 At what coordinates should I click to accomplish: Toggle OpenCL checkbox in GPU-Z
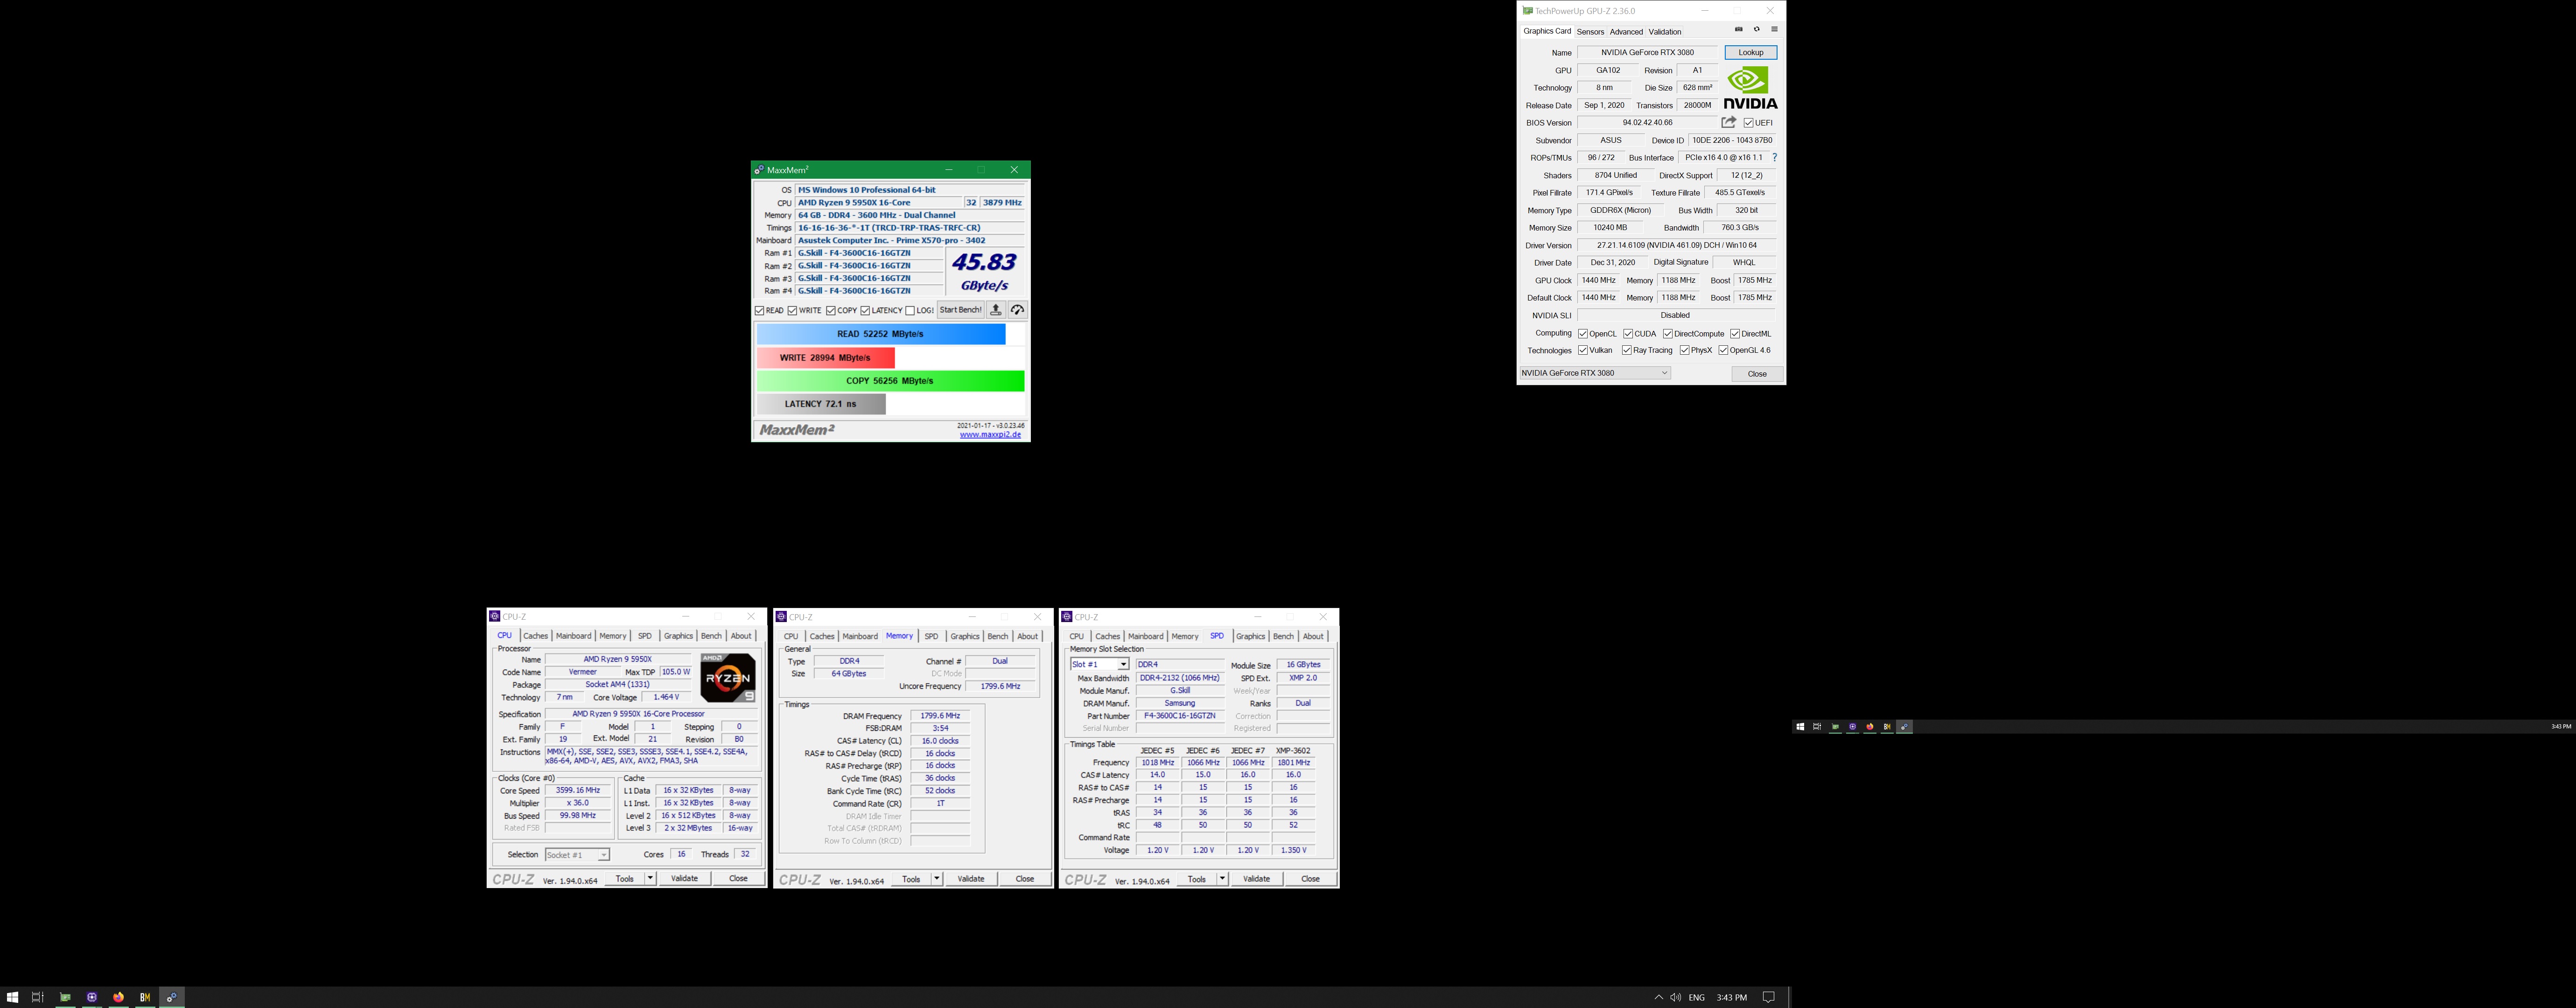pos(1583,334)
